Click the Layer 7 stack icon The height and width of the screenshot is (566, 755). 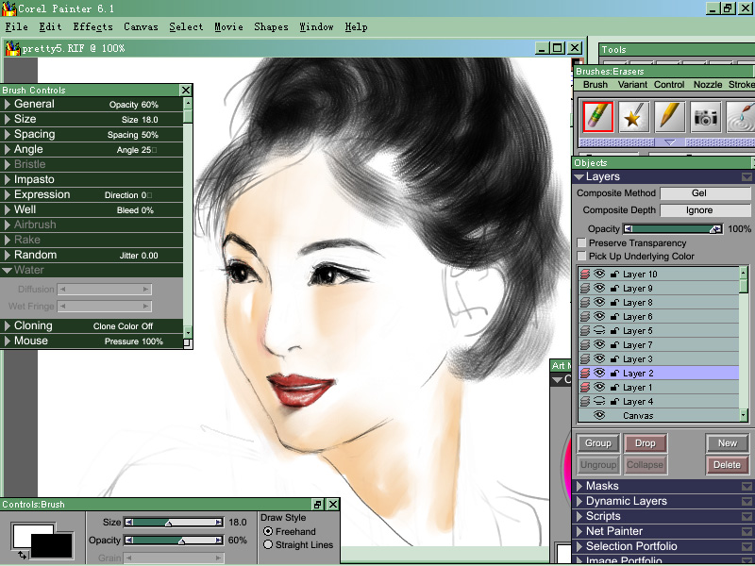[x=585, y=345]
